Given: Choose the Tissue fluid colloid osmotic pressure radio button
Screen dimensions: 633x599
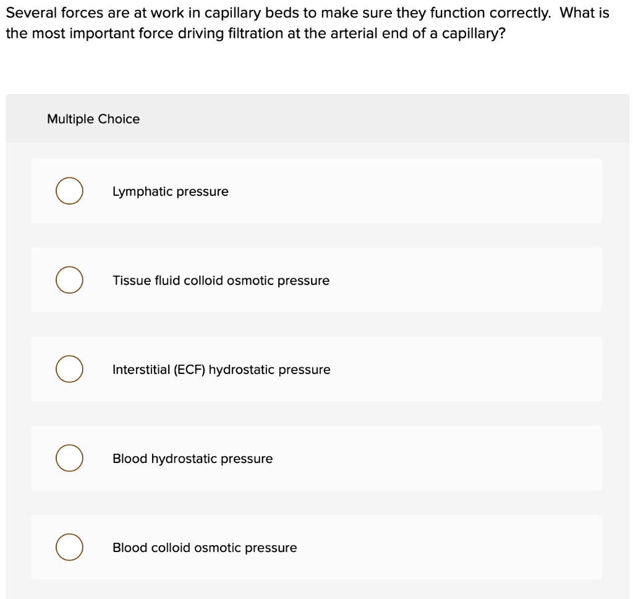Looking at the screenshot, I should [69, 280].
